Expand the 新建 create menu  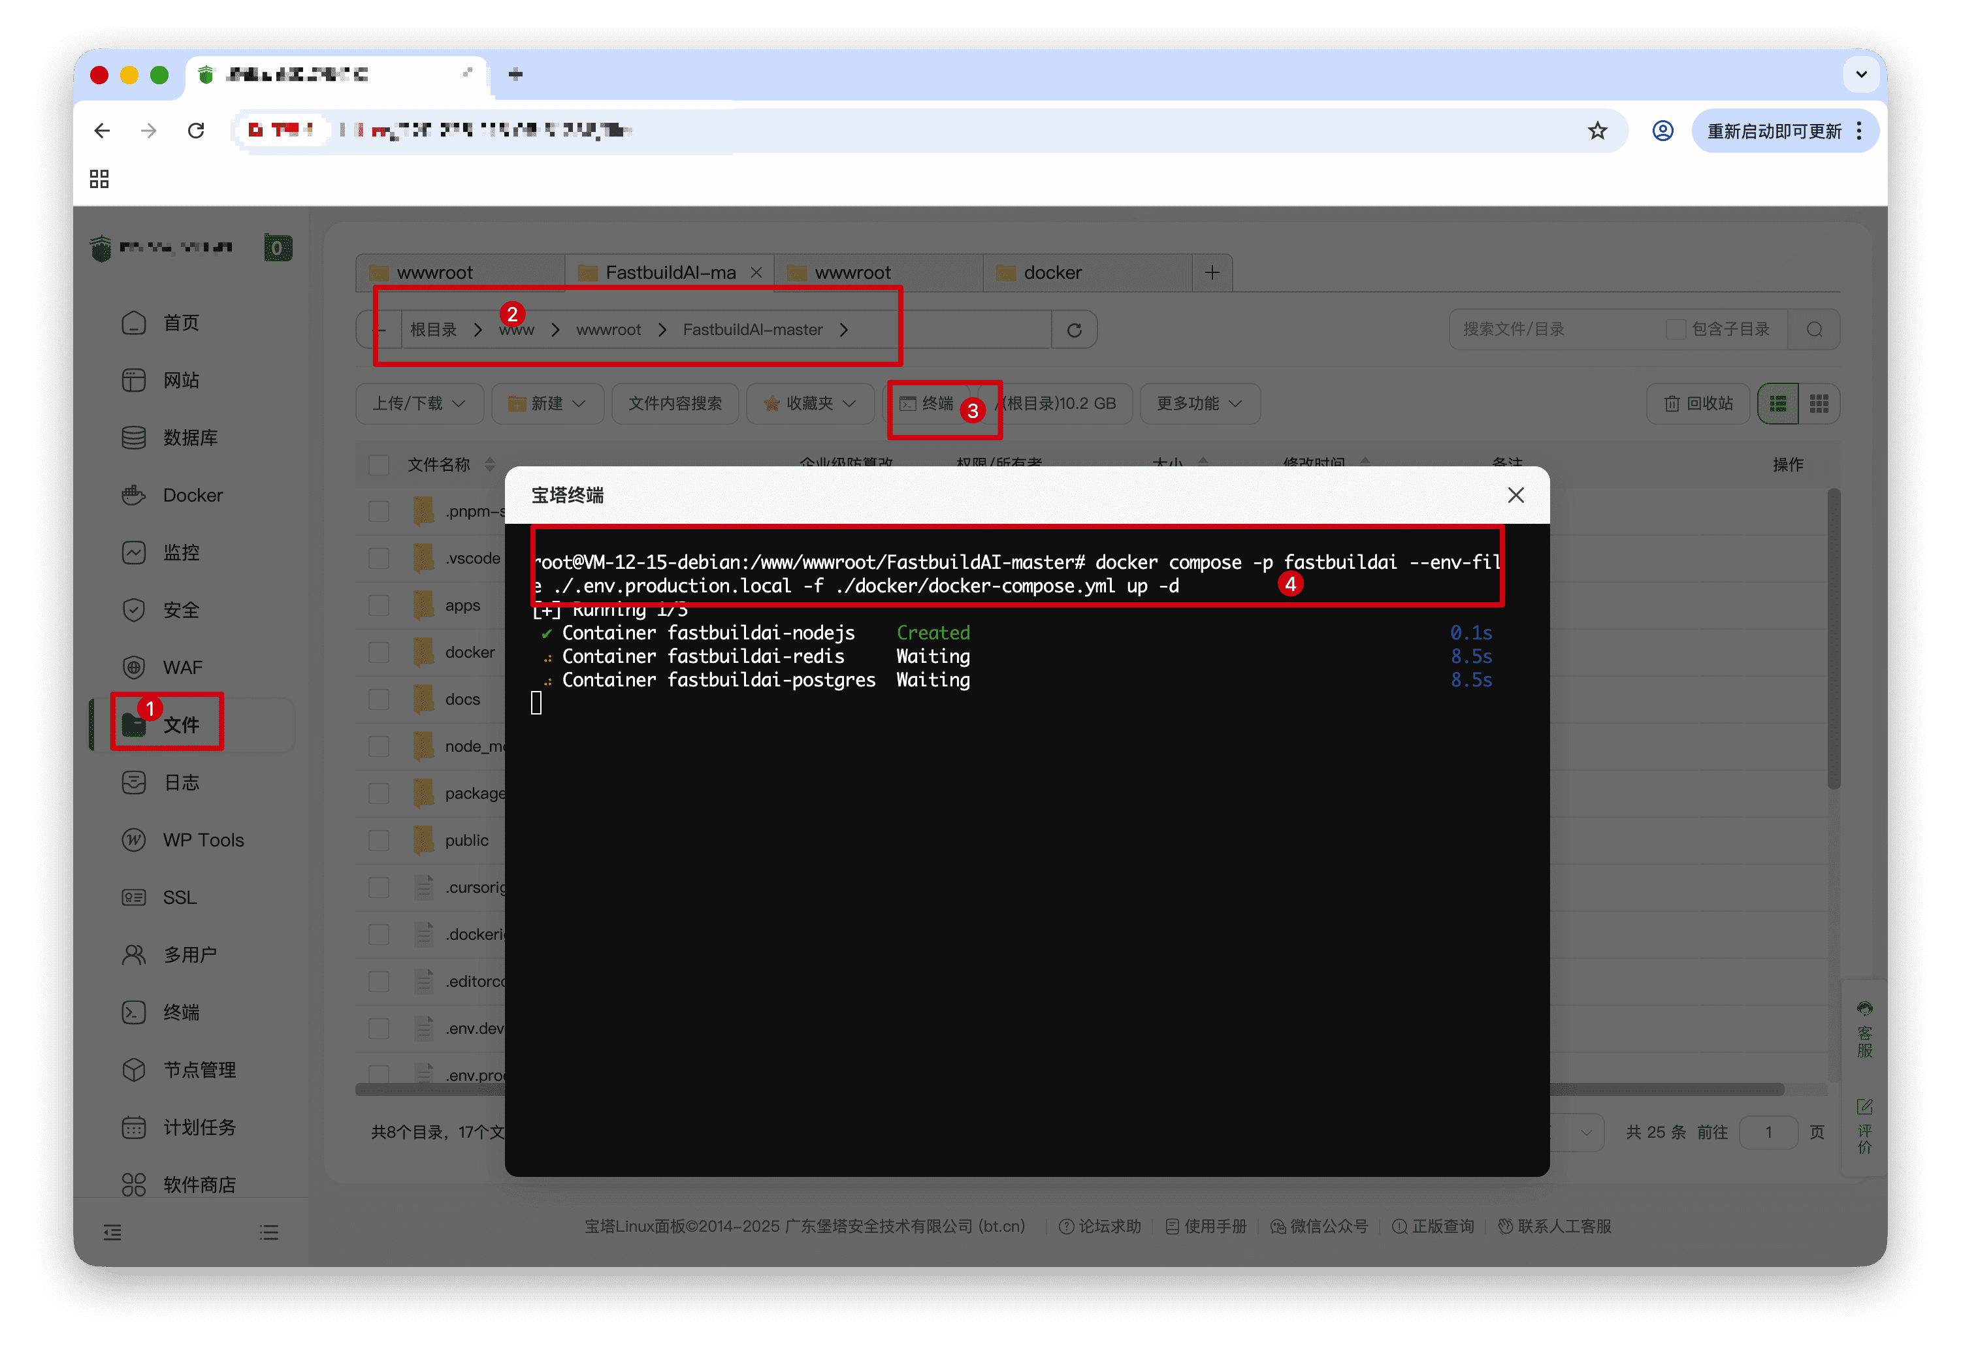[x=547, y=403]
